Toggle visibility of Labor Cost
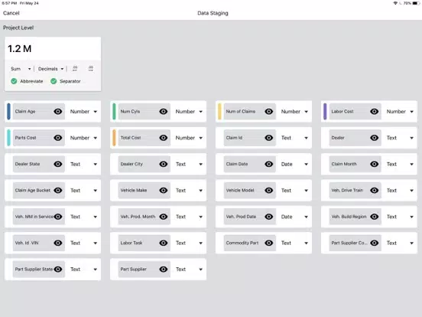 375,111
